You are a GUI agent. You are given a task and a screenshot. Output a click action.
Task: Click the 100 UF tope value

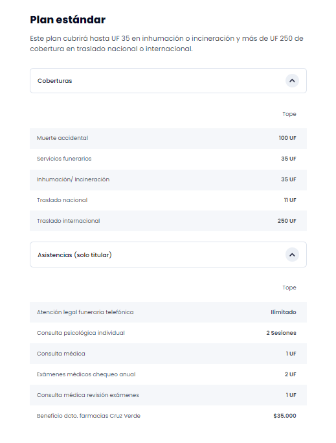pos(287,138)
